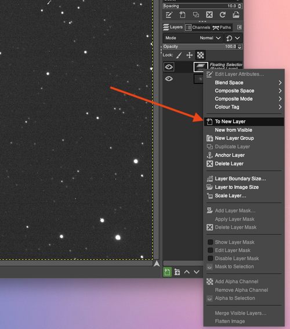Viewport: 290px width, 329px height.
Task: Click the Spacing value stepper arrows
Action: [240, 6]
